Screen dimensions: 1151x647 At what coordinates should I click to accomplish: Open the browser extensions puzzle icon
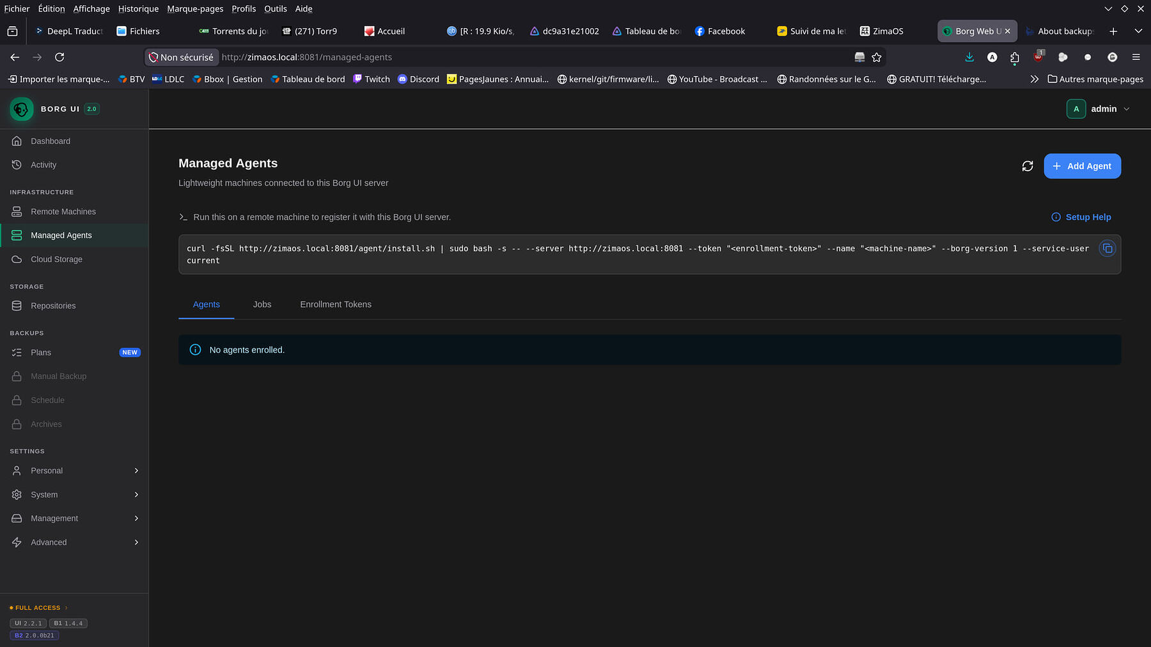(1015, 58)
